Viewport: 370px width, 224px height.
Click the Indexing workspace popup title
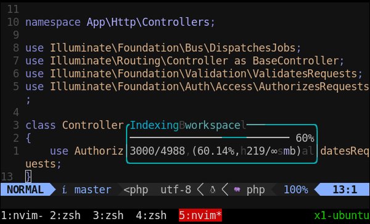(185, 125)
